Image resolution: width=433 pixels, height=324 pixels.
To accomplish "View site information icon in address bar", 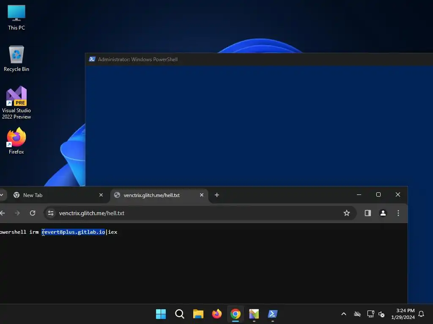I will tap(51, 213).
